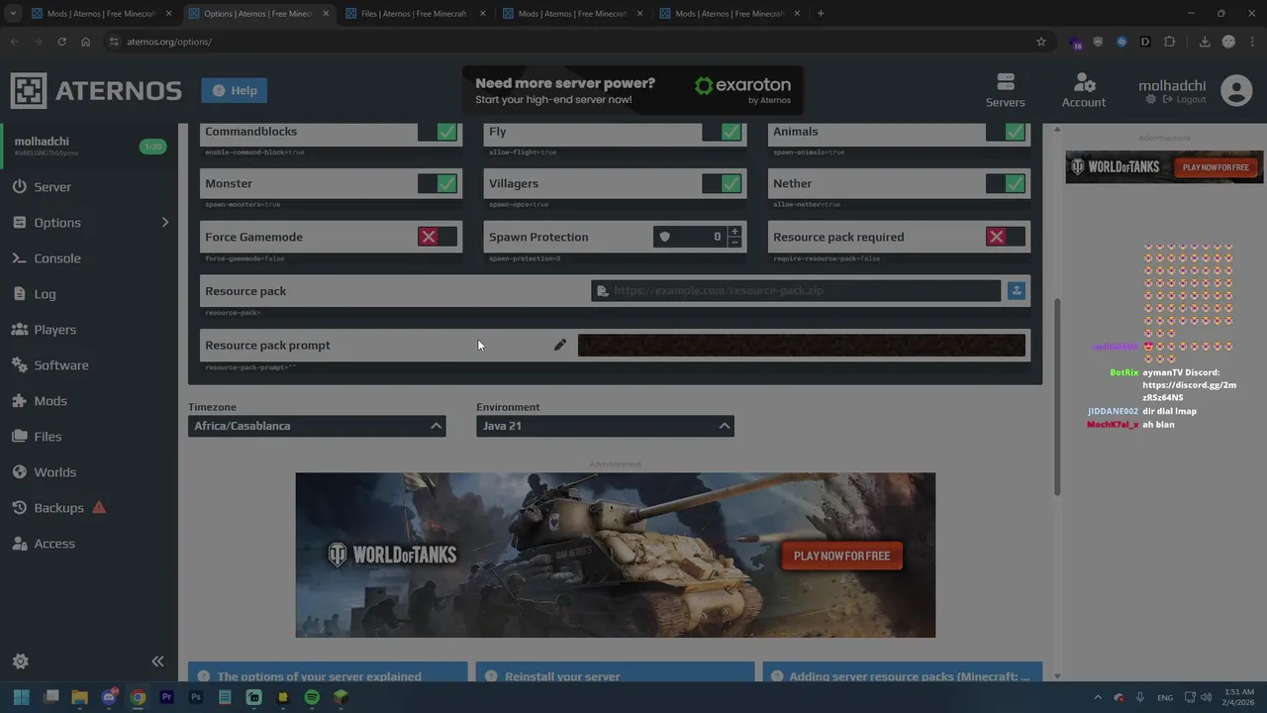The height and width of the screenshot is (713, 1267).
Task: Click the settings gear at sidebar bottom
Action: [20, 662]
